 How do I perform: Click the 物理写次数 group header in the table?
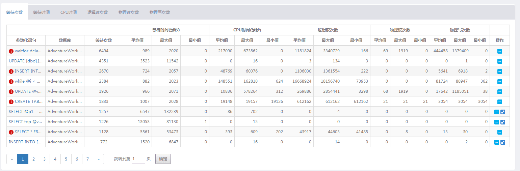(460, 30)
